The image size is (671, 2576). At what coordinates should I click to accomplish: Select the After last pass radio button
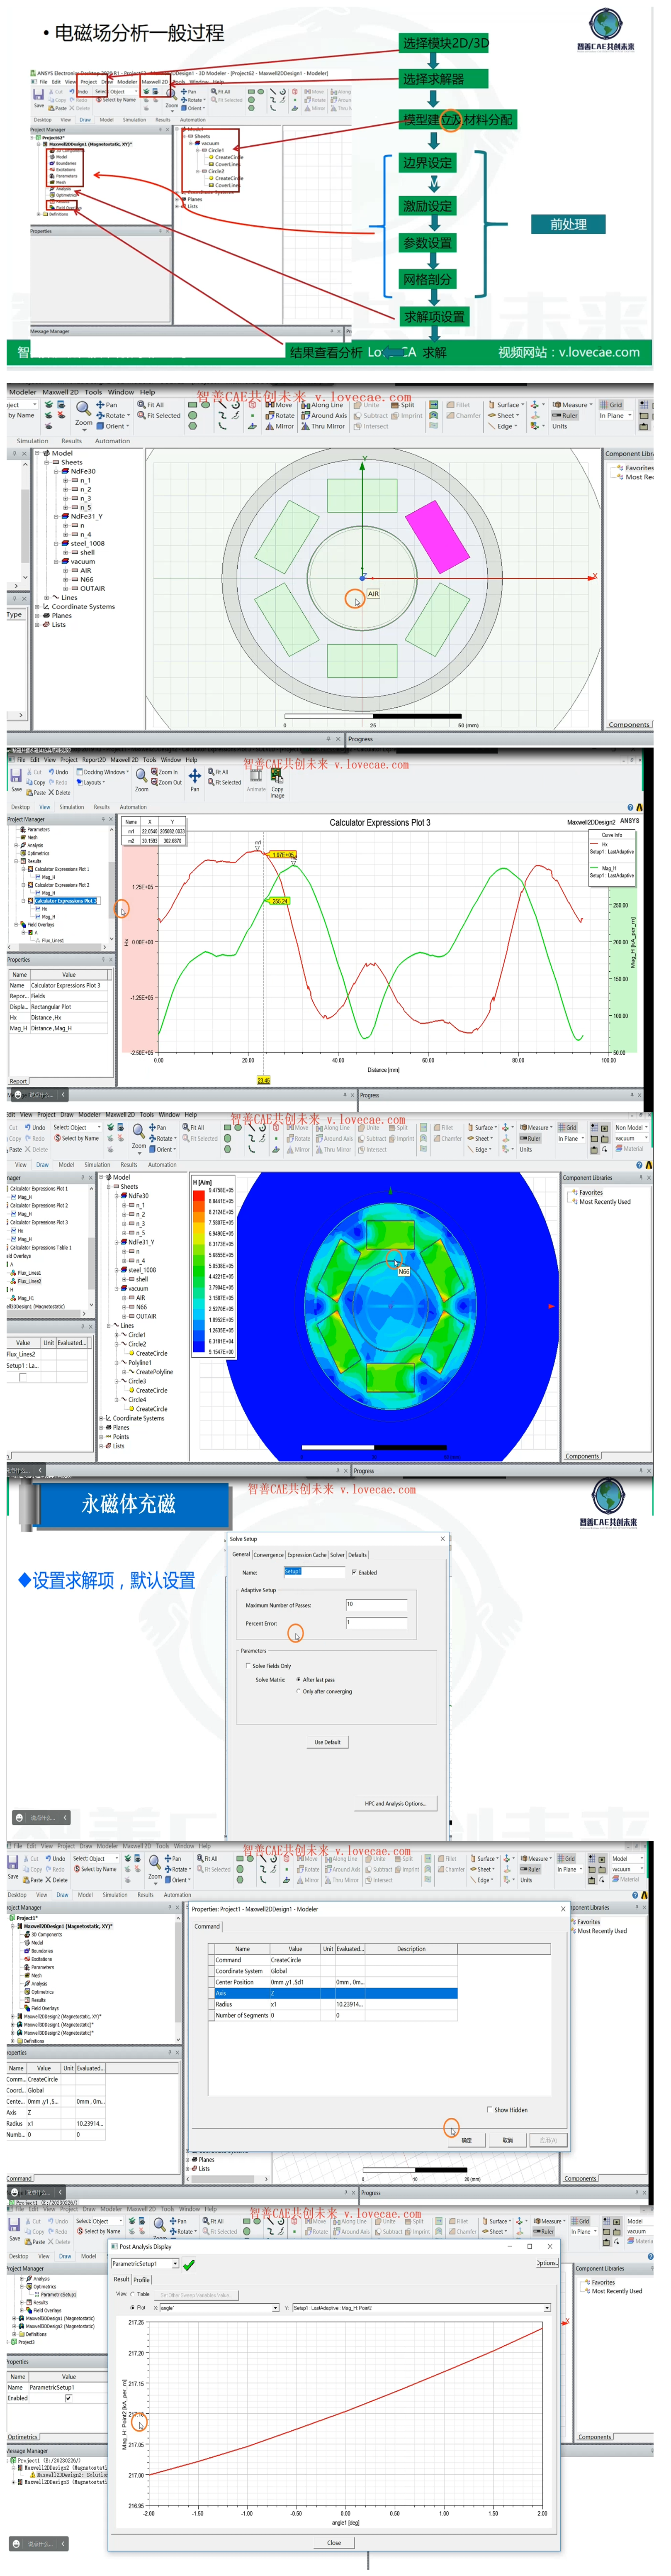(x=299, y=1680)
